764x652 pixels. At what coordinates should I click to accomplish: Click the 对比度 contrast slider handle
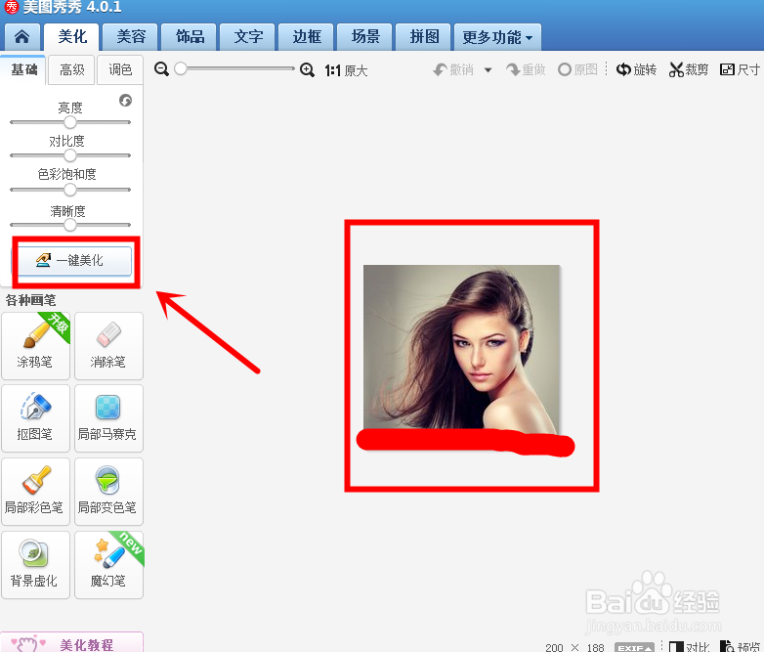(70, 155)
